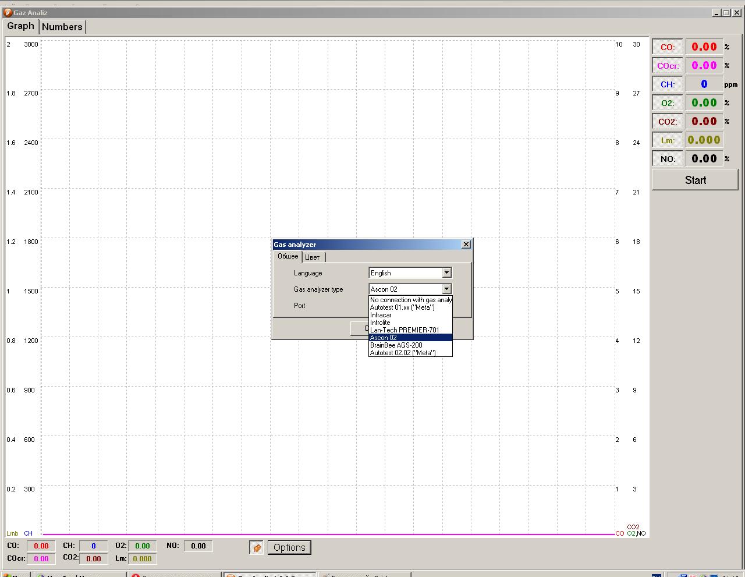
Task: Select 'No connection with gas analyzer' option
Action: 410,300
